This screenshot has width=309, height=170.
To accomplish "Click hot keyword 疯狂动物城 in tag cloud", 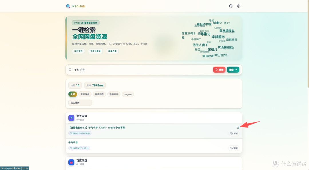I will point(204,24).
